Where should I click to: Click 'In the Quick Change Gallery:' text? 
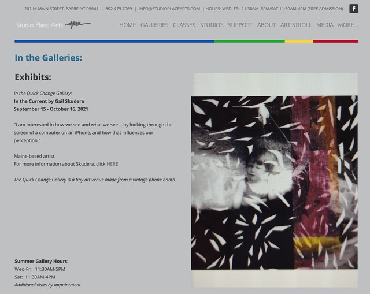click(43, 94)
